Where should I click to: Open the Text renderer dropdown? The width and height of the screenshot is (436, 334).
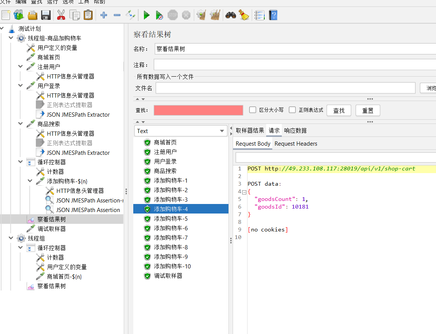181,131
